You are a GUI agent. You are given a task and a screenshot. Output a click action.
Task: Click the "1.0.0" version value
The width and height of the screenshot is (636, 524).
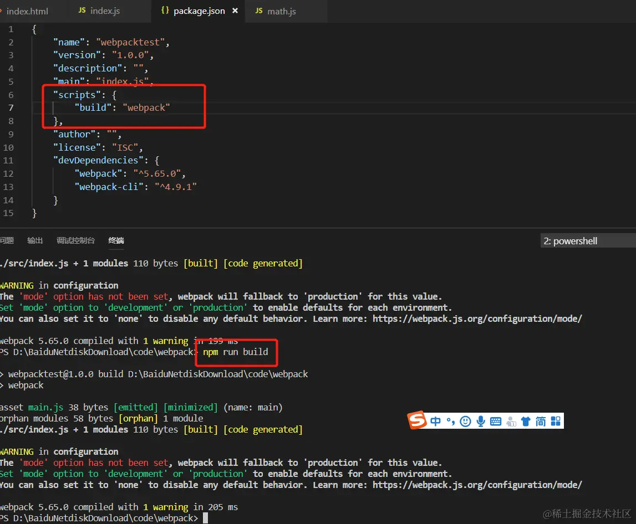click(x=130, y=55)
